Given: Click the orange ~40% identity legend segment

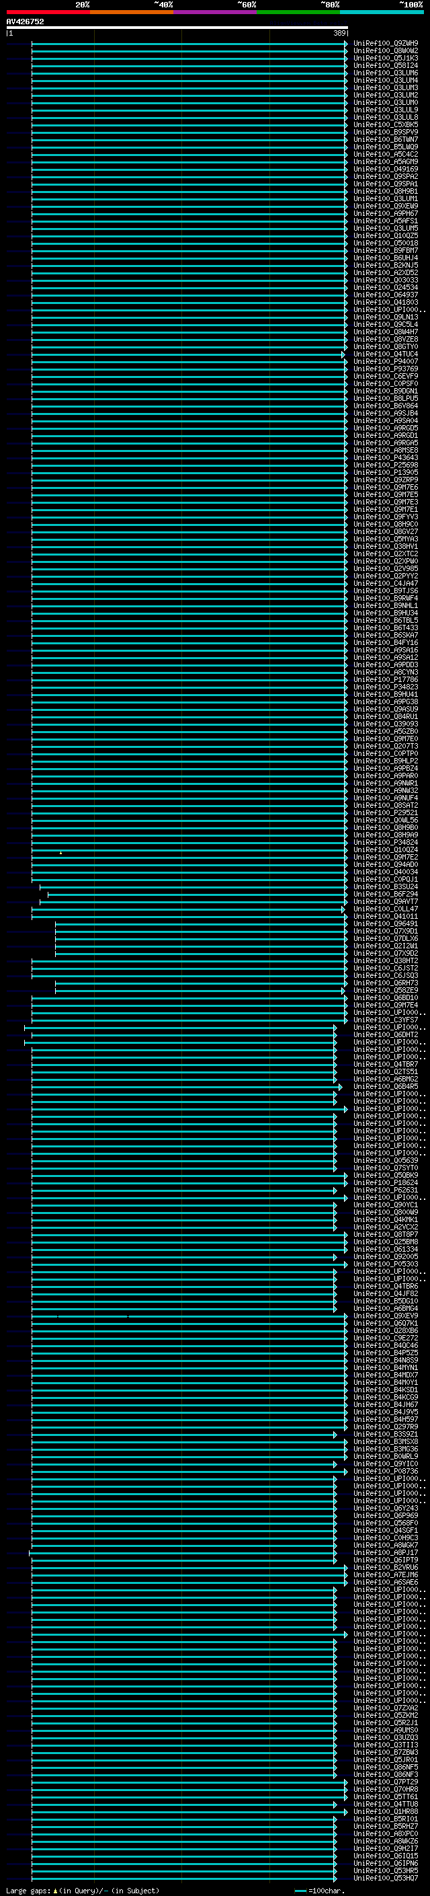Looking at the screenshot, I should (132, 12).
